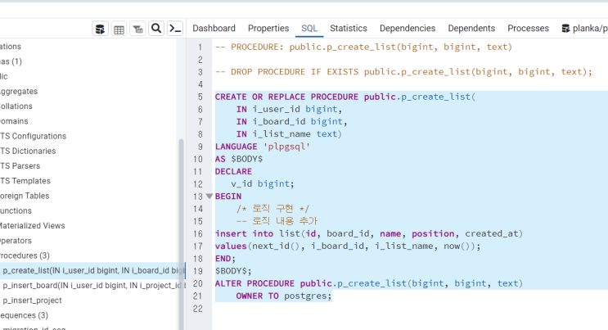Select the FTS Templates tree node

pyautogui.click(x=25, y=181)
